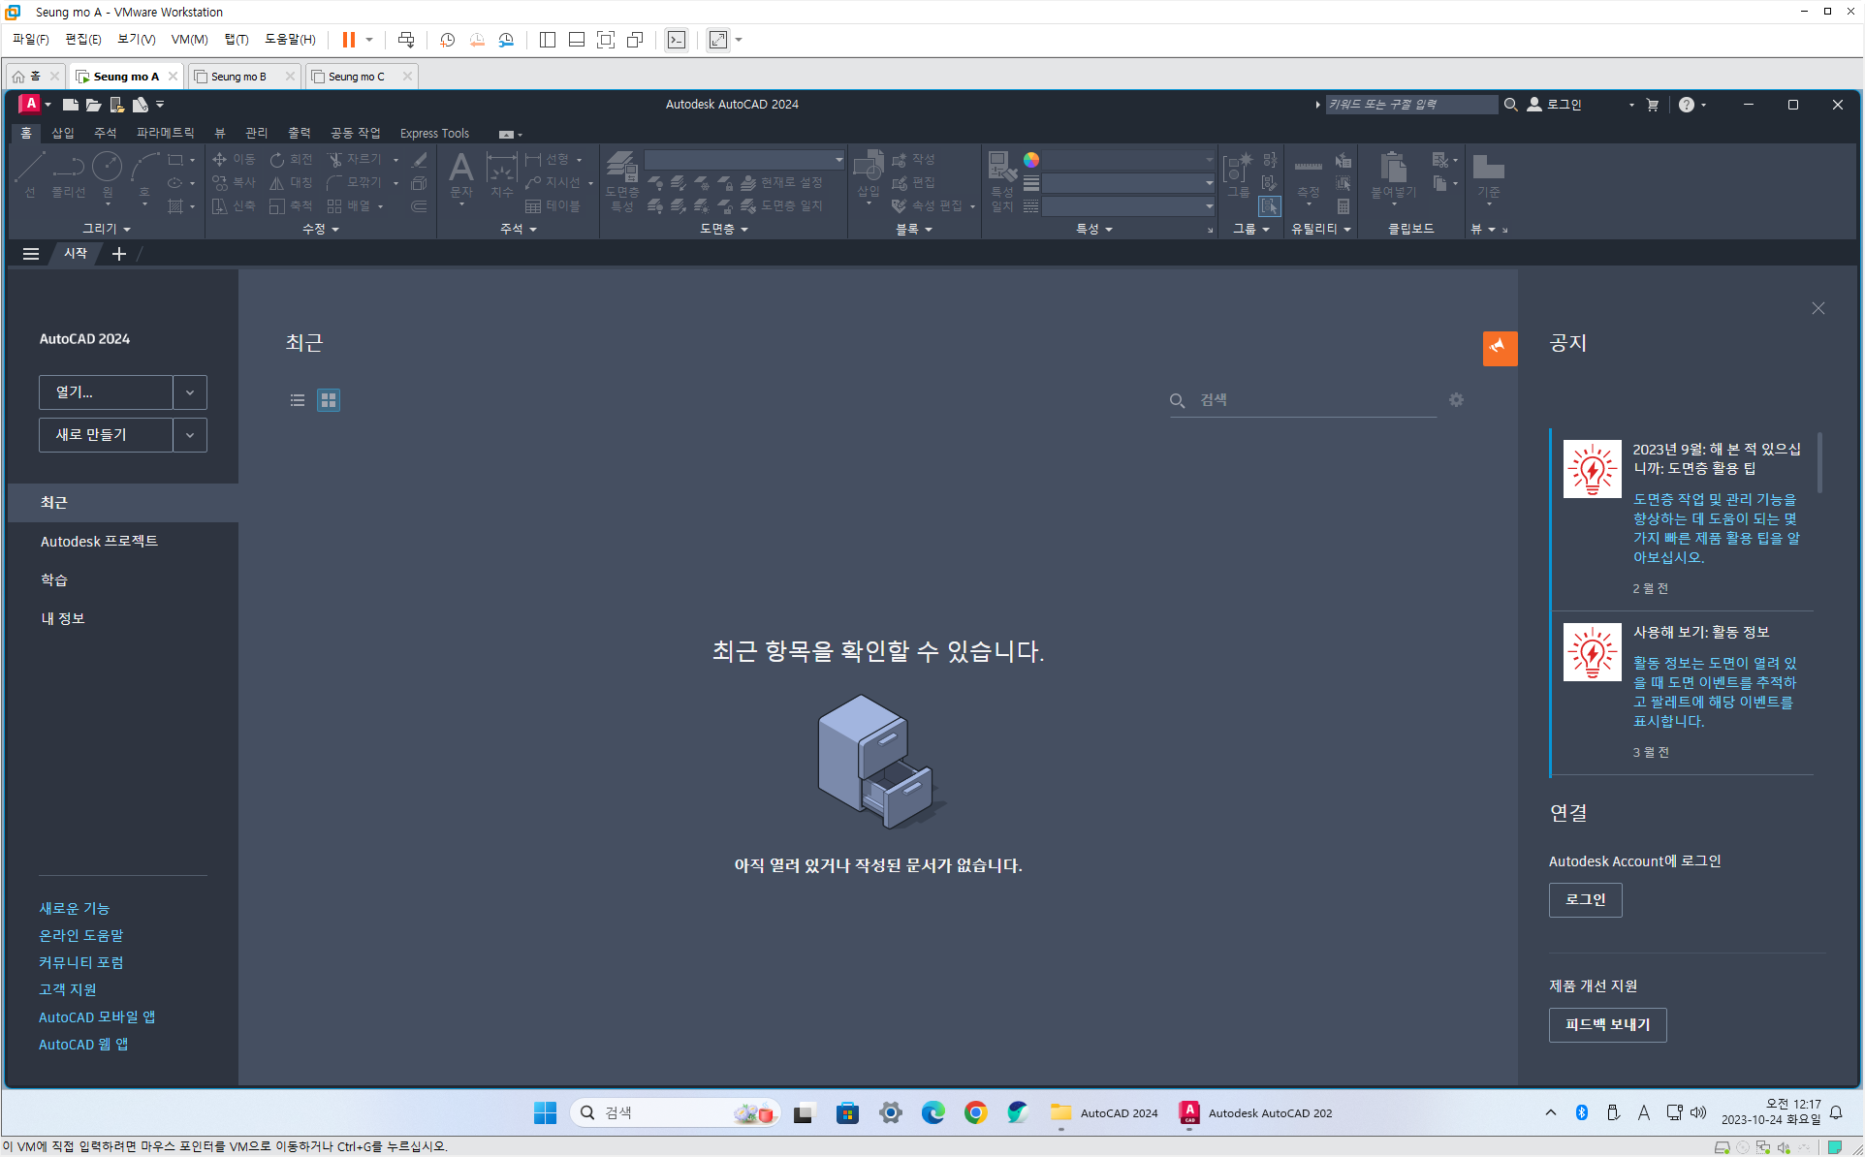Select Autodesk 프로젝트 in sidebar
Image resolution: width=1865 pixels, height=1157 pixels.
[99, 541]
